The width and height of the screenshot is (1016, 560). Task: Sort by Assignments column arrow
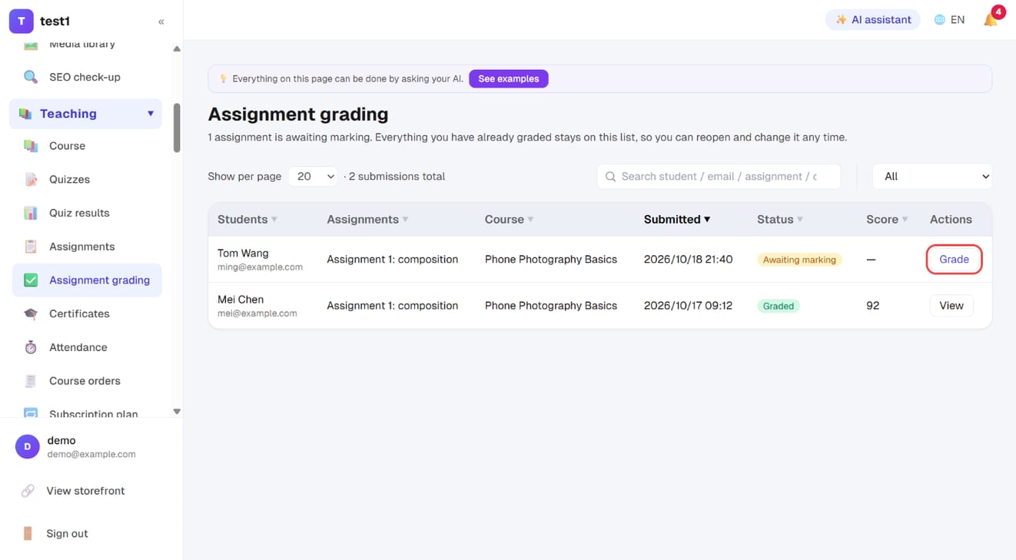pyautogui.click(x=406, y=220)
